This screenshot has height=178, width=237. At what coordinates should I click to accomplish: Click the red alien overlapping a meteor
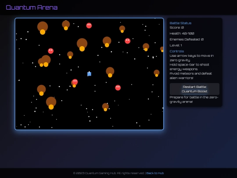(x=75, y=82)
